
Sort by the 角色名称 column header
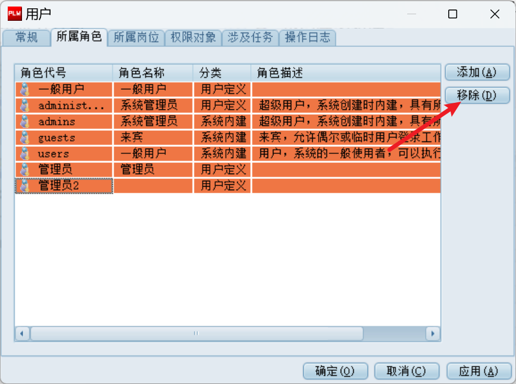[153, 73]
